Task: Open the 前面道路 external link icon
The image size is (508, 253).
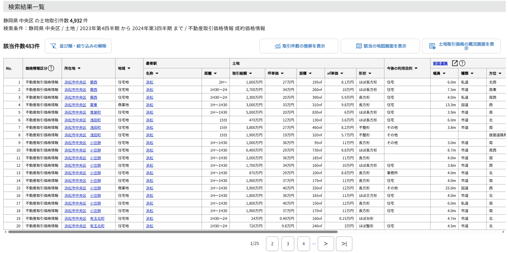Action: click(455, 63)
